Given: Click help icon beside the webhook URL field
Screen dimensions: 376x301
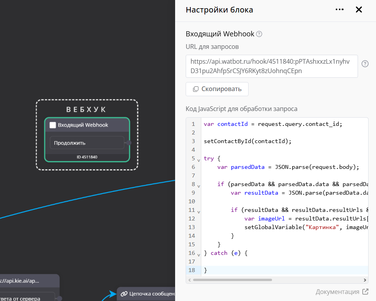Looking at the screenshot, I should coord(365,64).
